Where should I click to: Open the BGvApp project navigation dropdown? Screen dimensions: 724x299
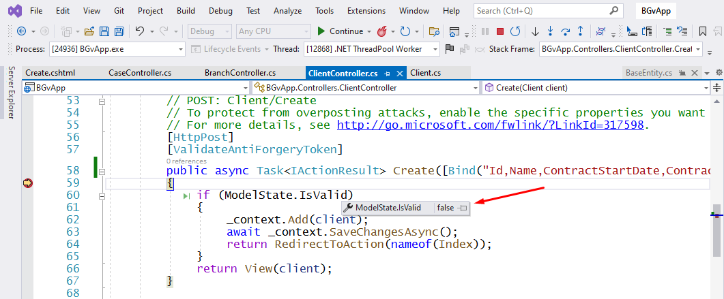[245, 88]
